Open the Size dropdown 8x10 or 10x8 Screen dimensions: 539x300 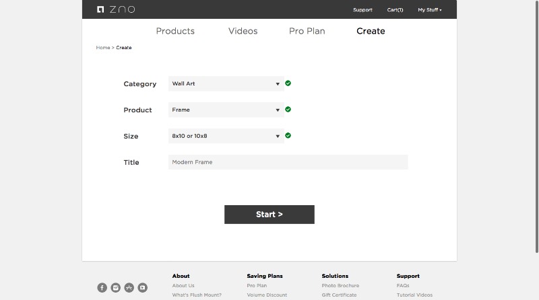point(226,136)
